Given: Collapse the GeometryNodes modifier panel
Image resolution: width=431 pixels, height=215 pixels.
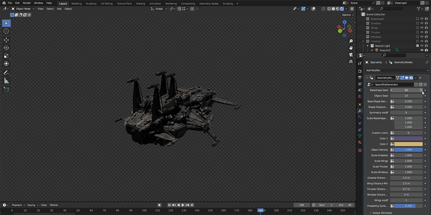Looking at the screenshot, I should point(367,78).
